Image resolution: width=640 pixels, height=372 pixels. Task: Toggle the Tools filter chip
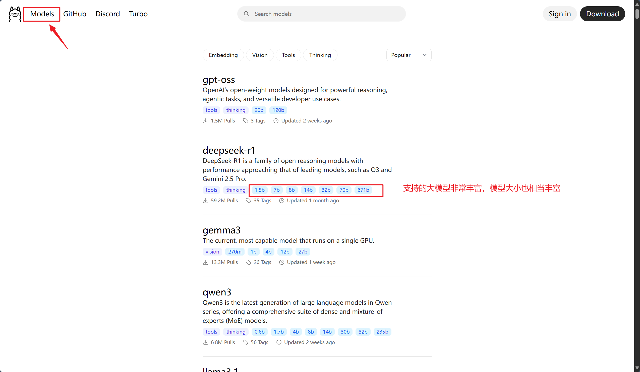288,55
